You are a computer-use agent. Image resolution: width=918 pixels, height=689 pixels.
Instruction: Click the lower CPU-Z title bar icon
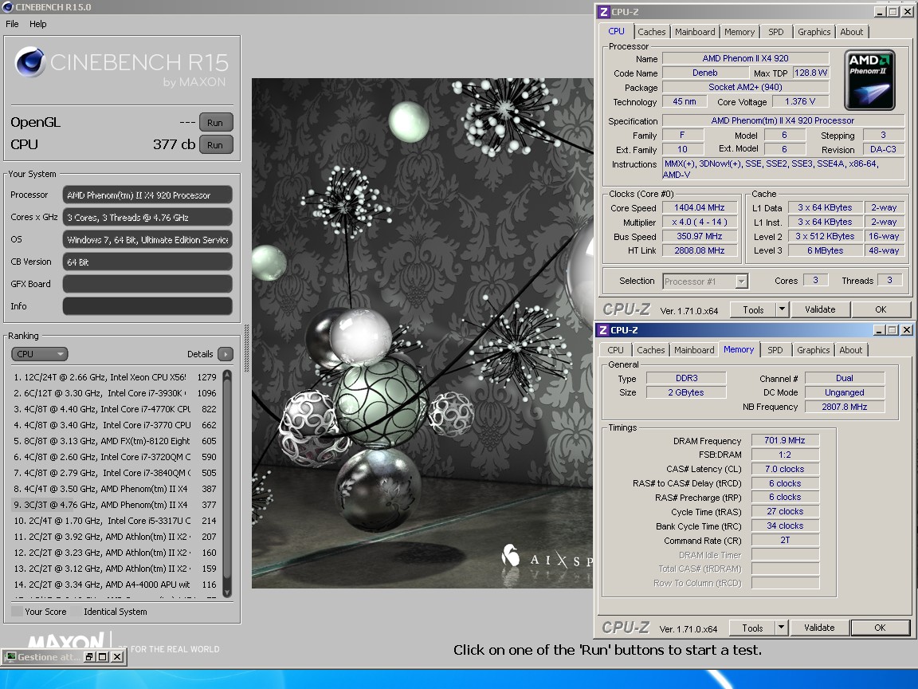(602, 330)
